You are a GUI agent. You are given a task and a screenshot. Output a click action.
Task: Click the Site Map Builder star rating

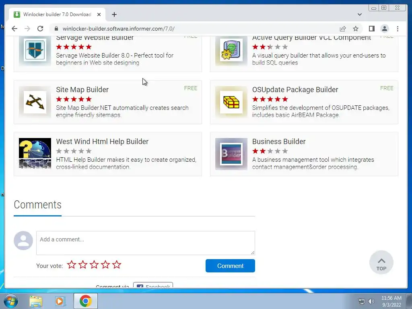[74, 99]
